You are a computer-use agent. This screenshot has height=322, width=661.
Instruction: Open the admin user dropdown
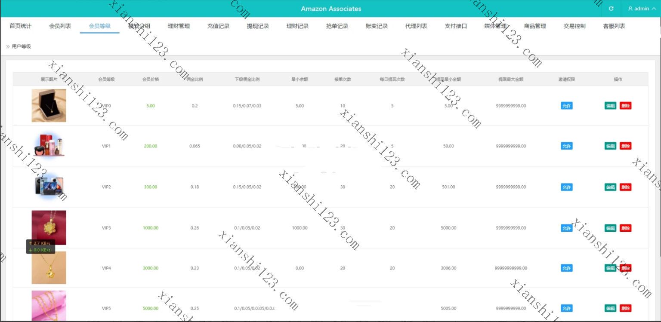tap(641, 9)
